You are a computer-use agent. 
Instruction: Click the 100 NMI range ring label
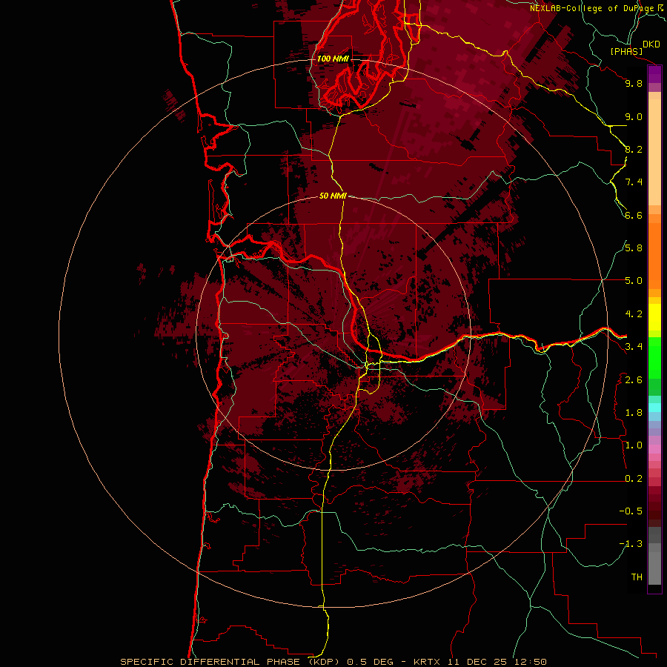tap(333, 59)
